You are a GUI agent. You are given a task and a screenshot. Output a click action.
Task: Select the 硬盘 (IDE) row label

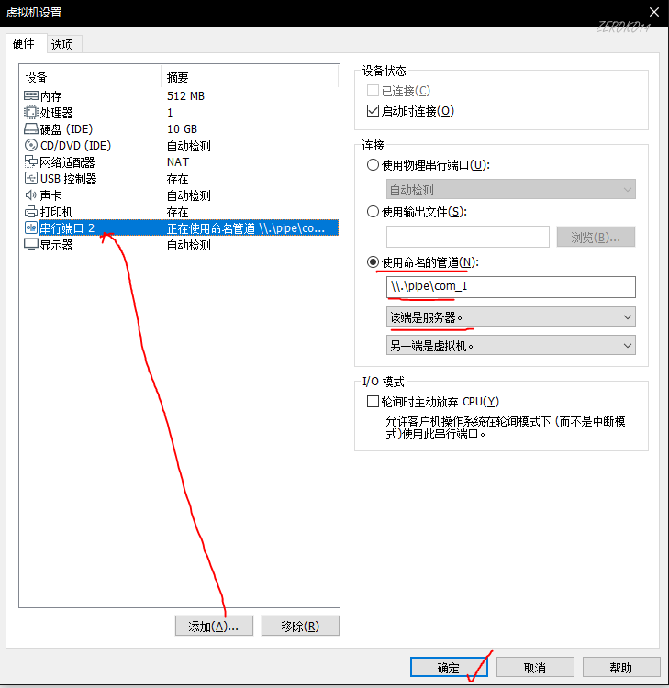pos(66,129)
